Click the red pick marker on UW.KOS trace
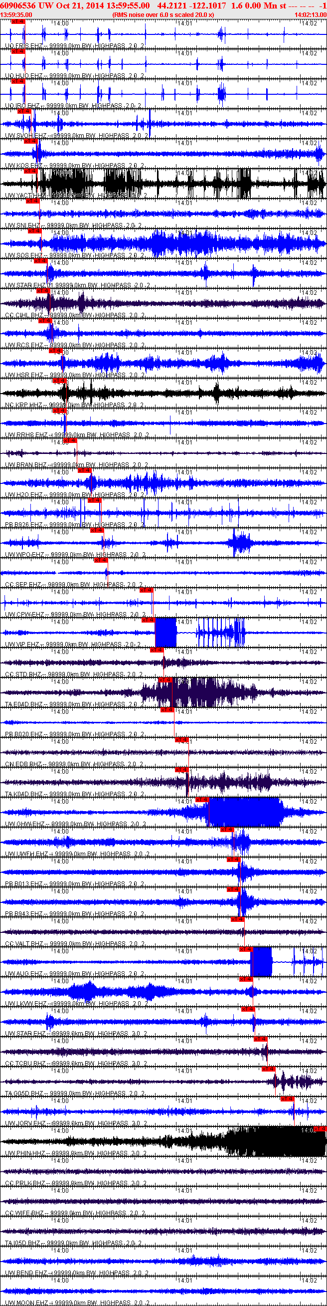 (x=30, y=141)
